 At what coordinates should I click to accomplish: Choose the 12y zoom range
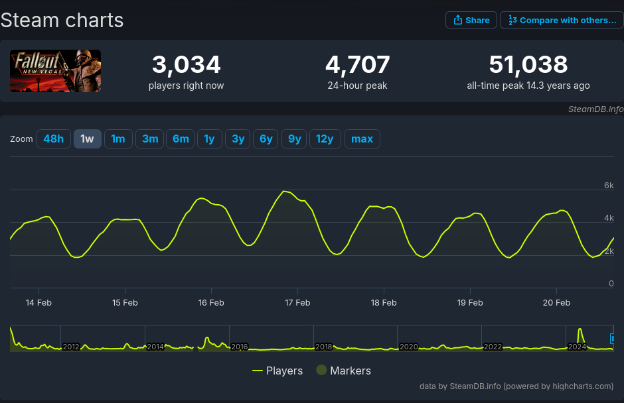[x=325, y=139]
